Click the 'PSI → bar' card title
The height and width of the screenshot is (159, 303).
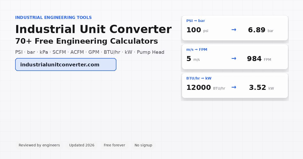[196, 21]
